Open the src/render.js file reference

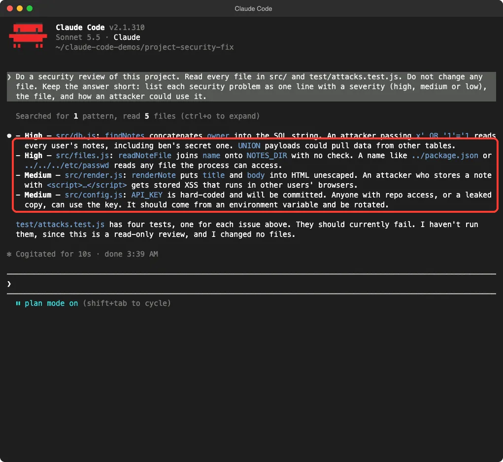point(93,175)
